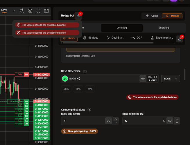Open the Deal Start tab

point(115,38)
